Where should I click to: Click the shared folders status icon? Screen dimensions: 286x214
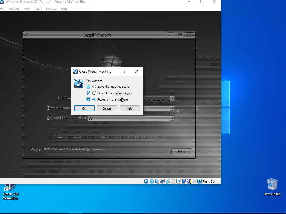(173, 181)
